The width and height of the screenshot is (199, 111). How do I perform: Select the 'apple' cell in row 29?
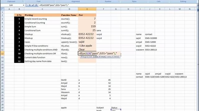point(69,108)
